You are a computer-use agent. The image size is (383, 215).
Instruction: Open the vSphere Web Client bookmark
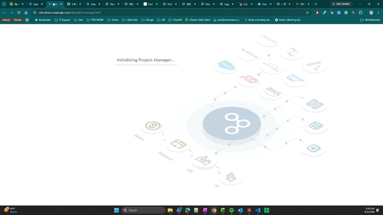point(198,20)
